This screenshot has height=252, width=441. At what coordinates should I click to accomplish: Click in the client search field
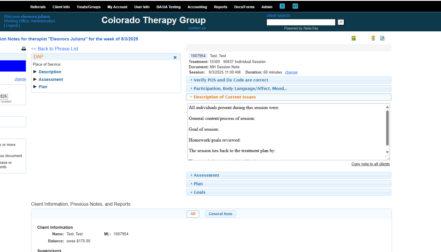[x=301, y=22]
